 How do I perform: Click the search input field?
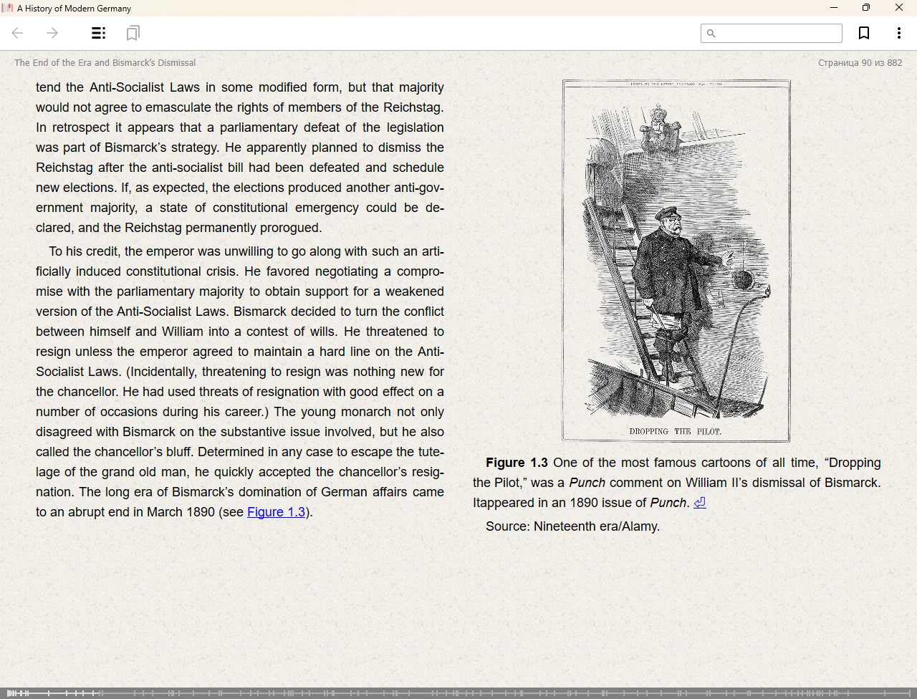pos(777,33)
